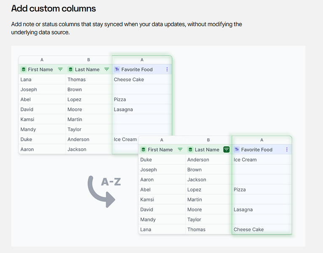
Task: Open Favorite Food column options in upper table
Action: click(x=167, y=70)
